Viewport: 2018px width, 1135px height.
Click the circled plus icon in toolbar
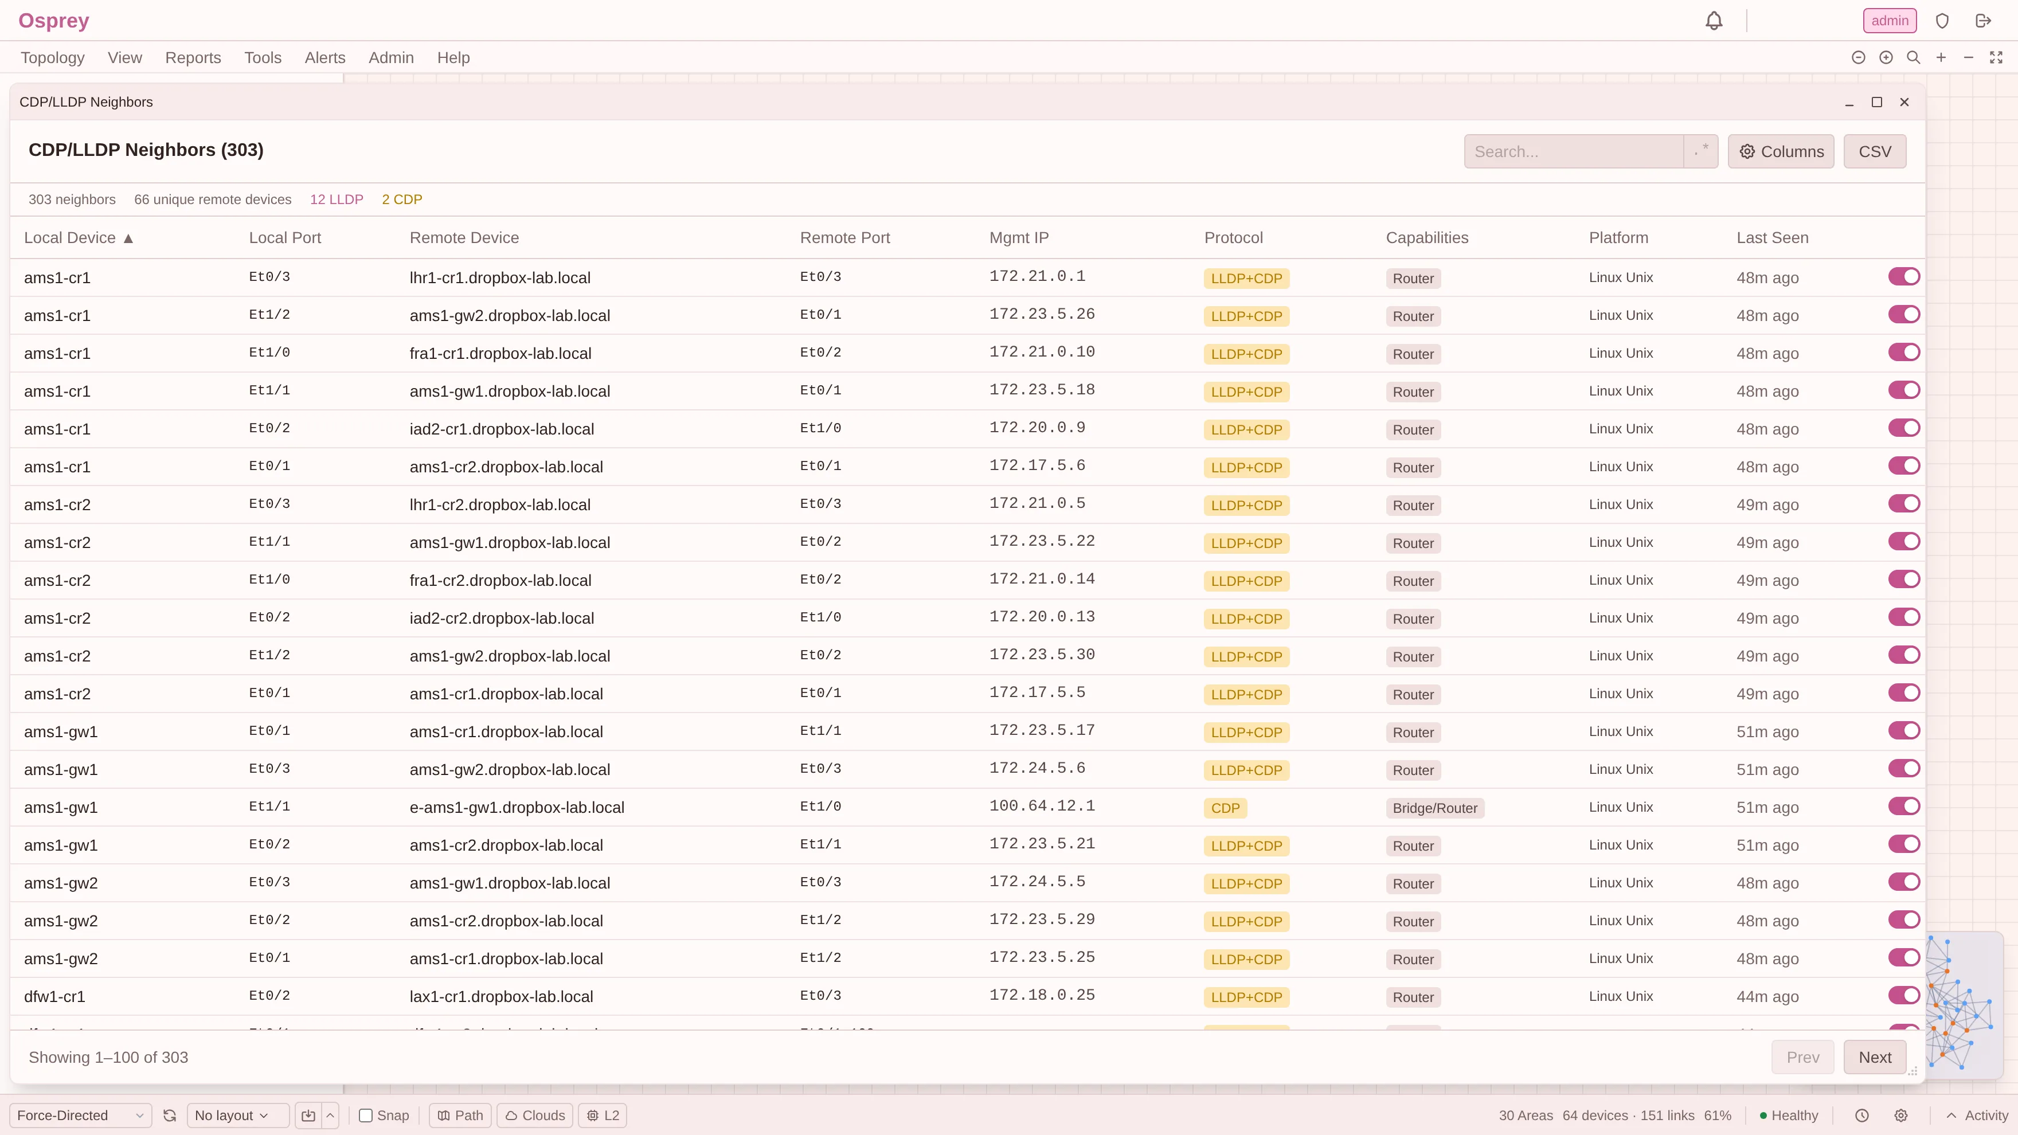click(1886, 57)
